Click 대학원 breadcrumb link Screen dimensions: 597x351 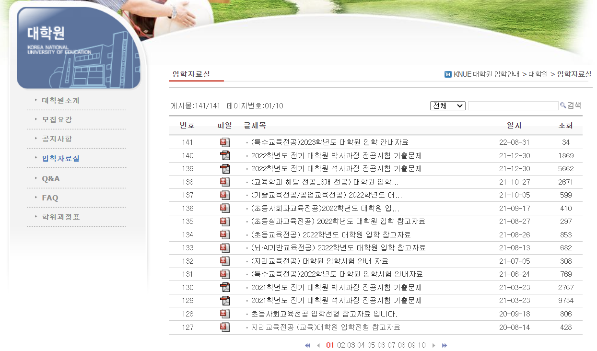[538, 74]
